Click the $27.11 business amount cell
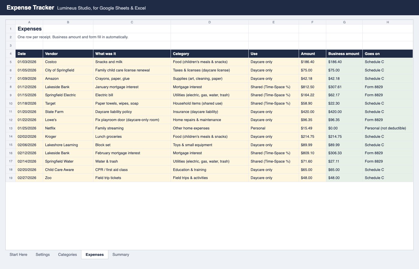This screenshot has width=419, height=269. click(344, 161)
